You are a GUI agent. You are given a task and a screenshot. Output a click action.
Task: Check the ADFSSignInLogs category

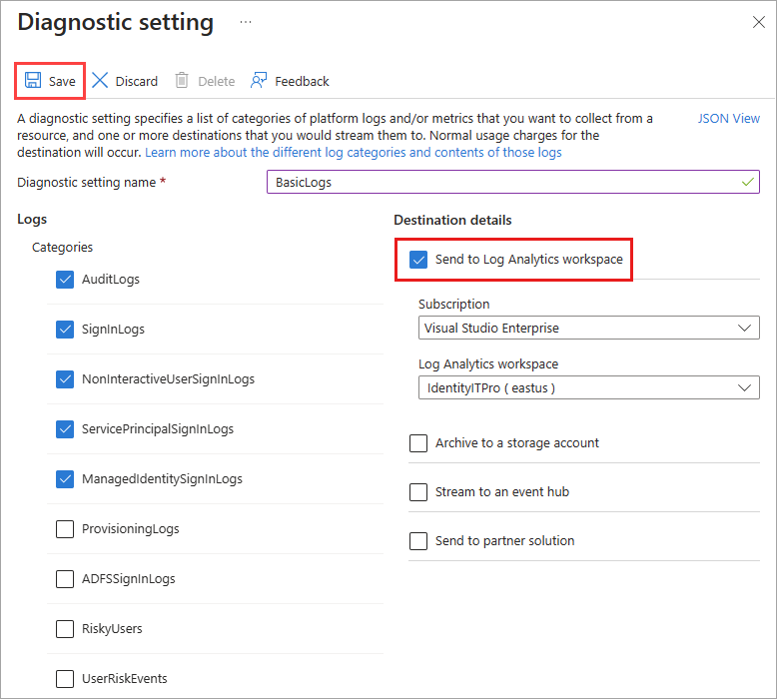pos(66,579)
